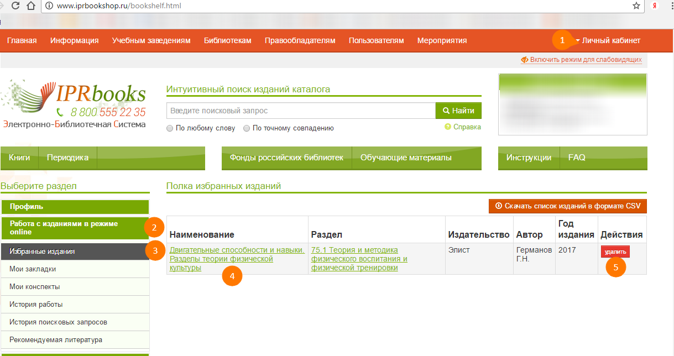Expand the Профиль sidebar section
The image size is (674, 356).
75,207
